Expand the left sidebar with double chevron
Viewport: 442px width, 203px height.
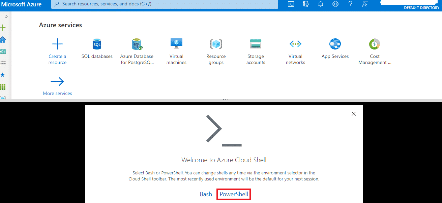click(x=6, y=16)
